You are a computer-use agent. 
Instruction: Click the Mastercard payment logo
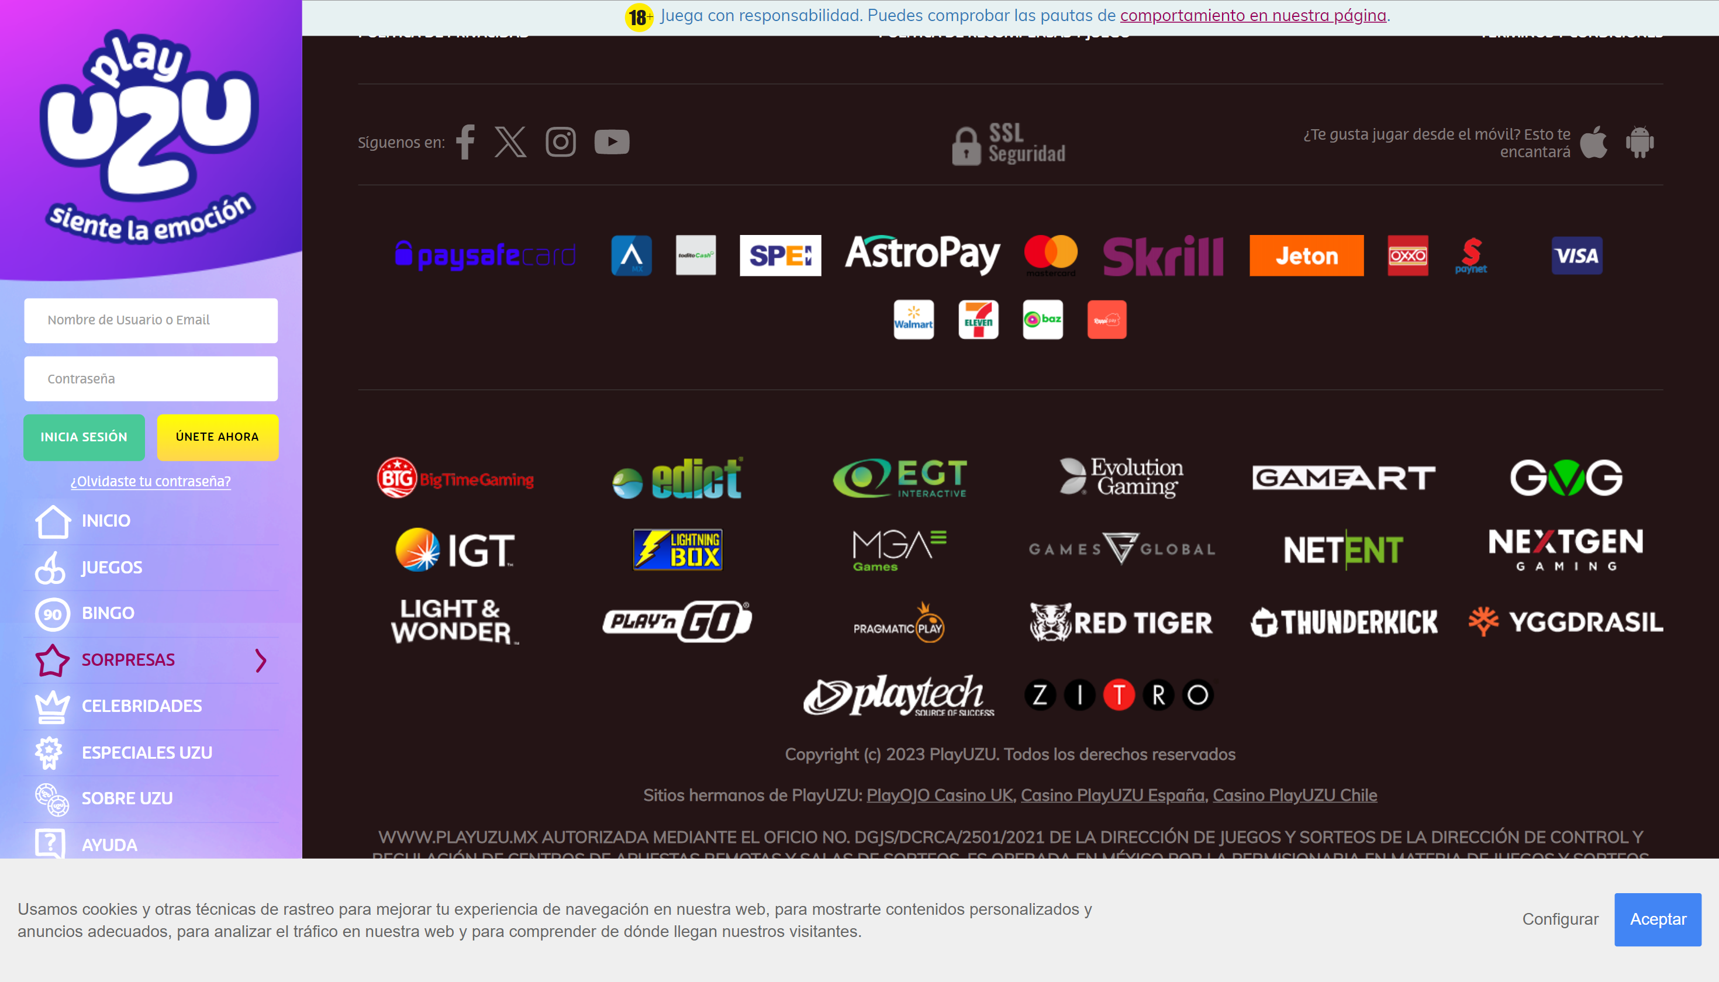pyautogui.click(x=1051, y=255)
